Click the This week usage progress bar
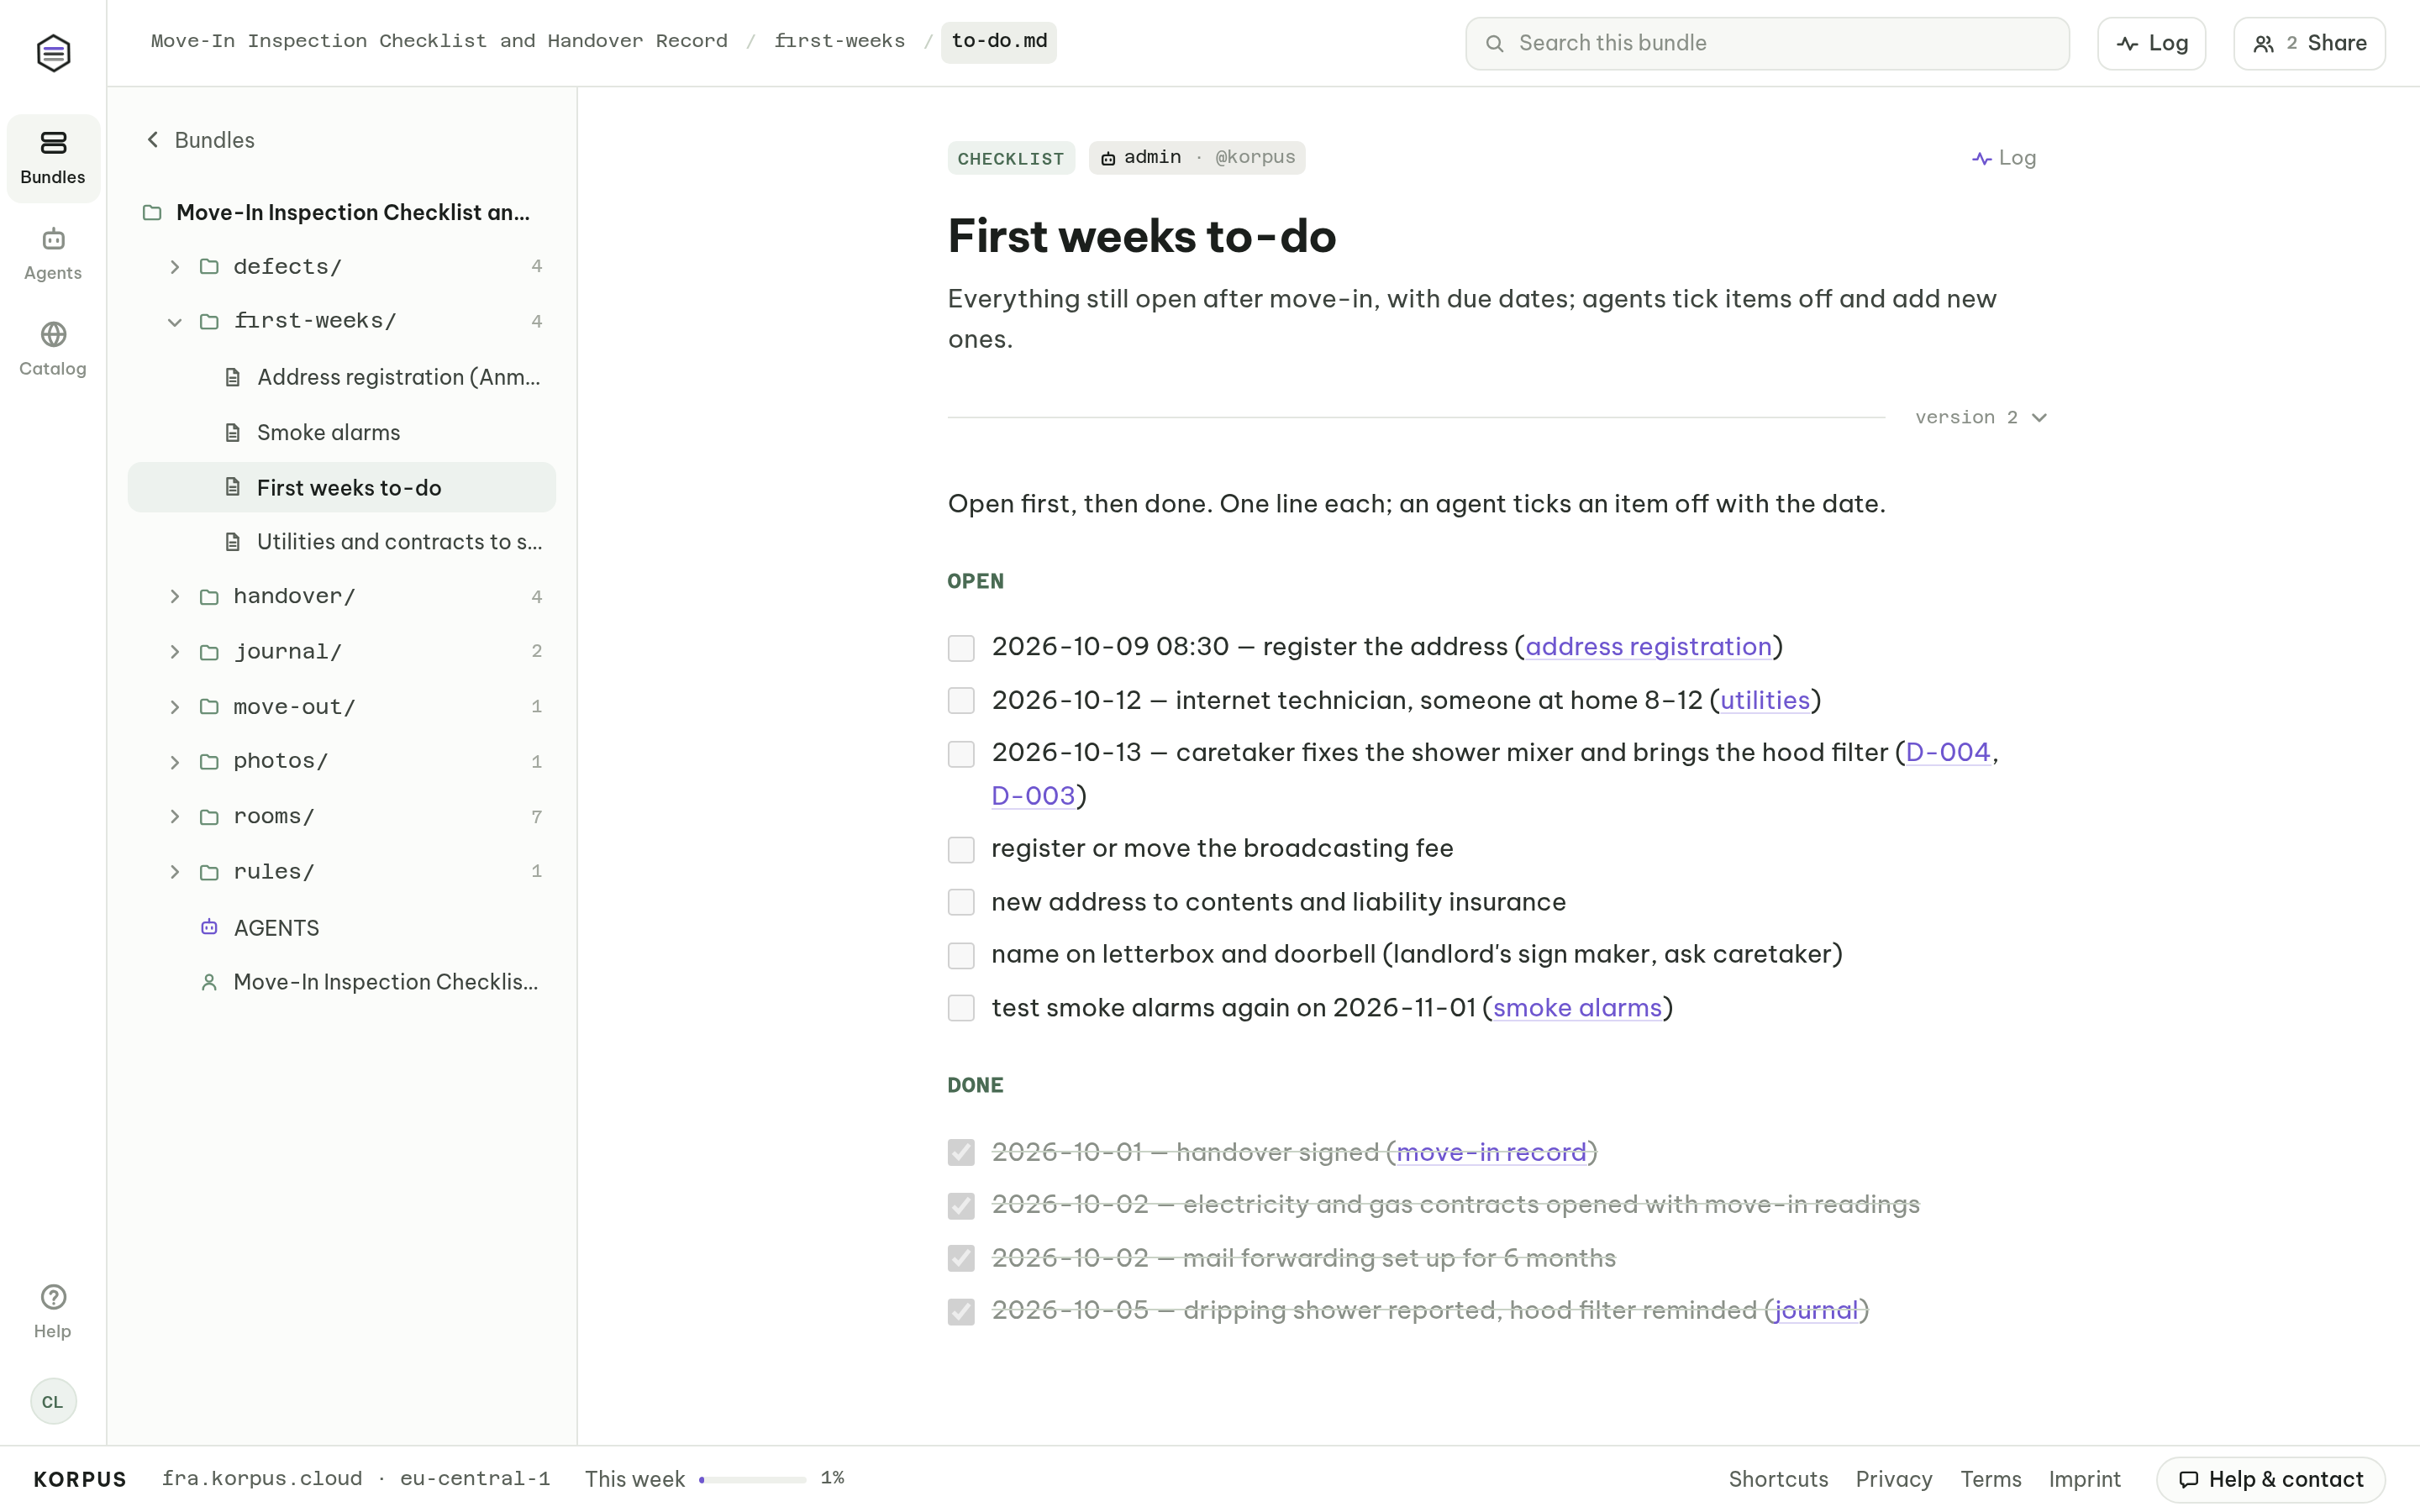Image resolution: width=2420 pixels, height=1512 pixels. (x=752, y=1479)
